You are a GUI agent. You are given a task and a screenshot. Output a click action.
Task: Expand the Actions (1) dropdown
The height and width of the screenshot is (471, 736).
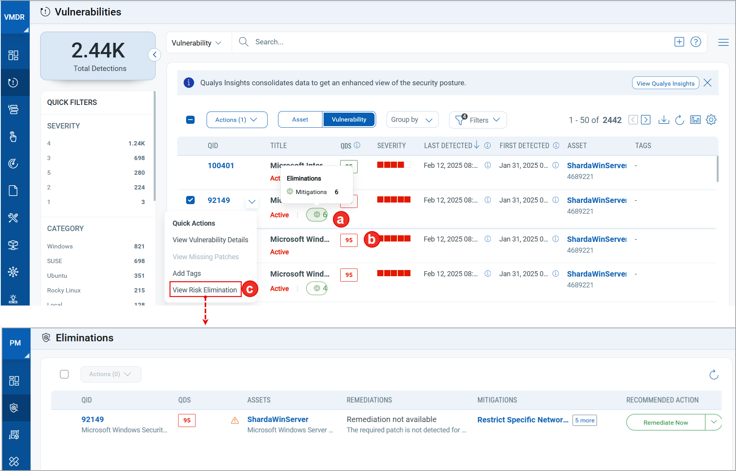[237, 120]
